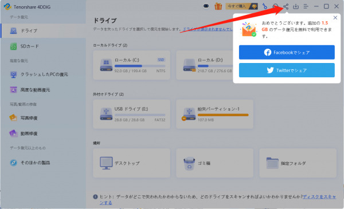Share via Twitterでシェア button
Screen dimensions: 344x209
(x=287, y=70)
